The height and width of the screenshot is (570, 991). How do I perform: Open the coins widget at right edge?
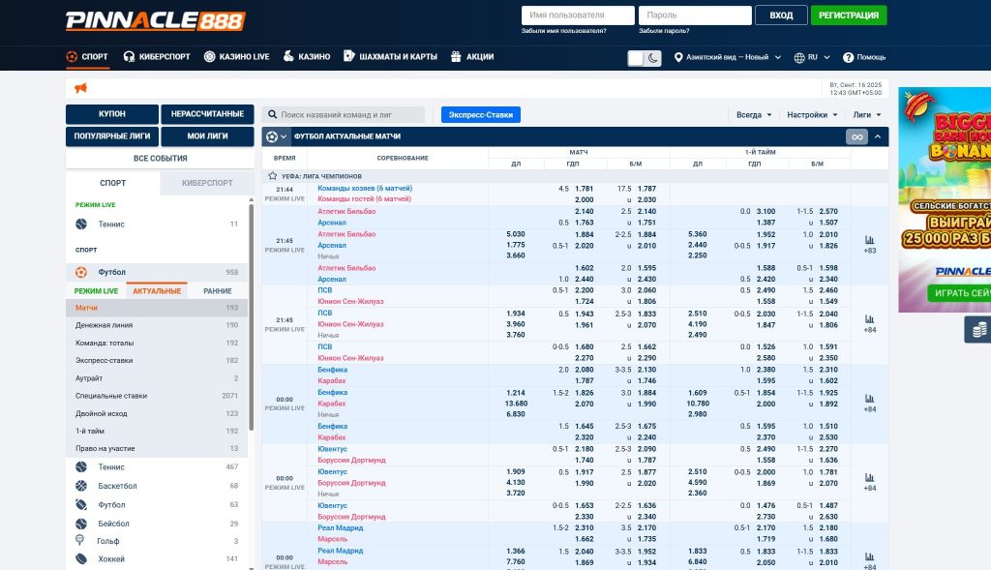(979, 330)
